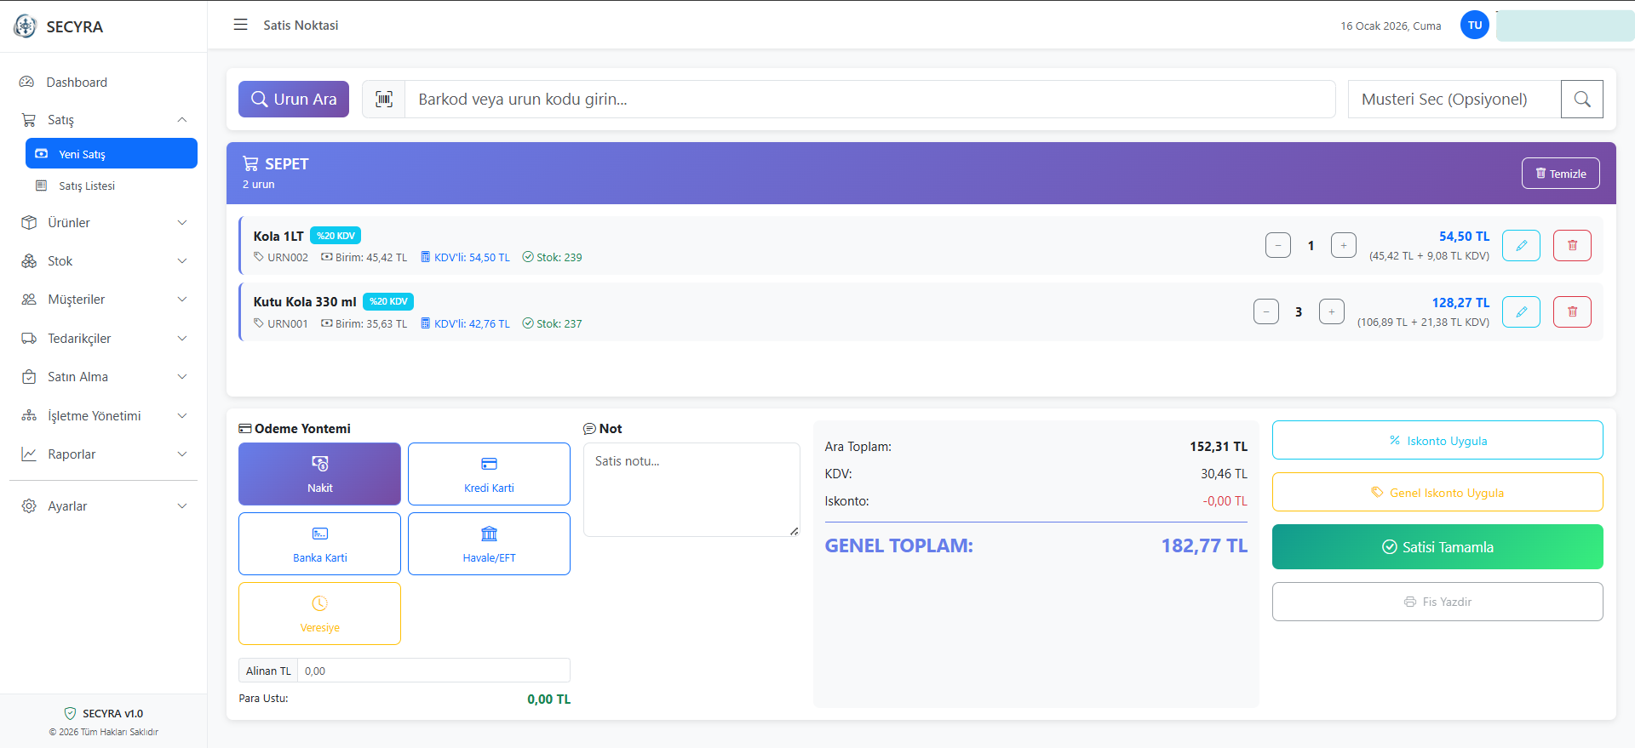The width and height of the screenshot is (1635, 748).
Task: Go to Dashboard
Action: pyautogui.click(x=77, y=83)
